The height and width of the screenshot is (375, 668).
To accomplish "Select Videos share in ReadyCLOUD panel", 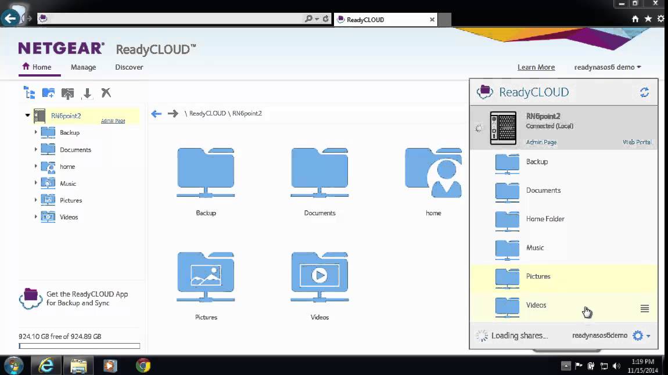I will [564, 307].
